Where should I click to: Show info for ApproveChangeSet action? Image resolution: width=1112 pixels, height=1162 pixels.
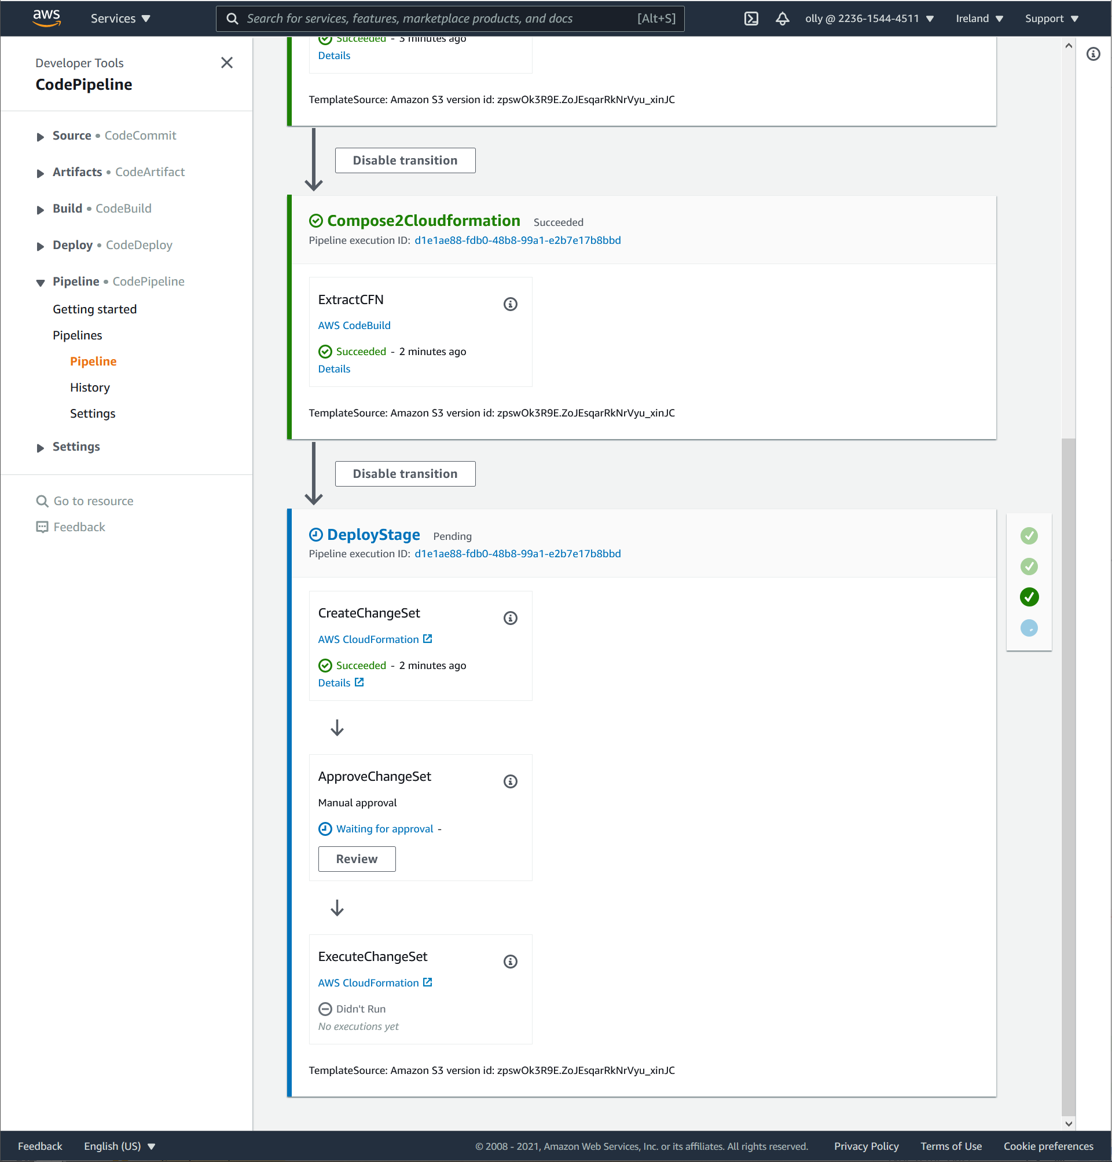tap(510, 781)
